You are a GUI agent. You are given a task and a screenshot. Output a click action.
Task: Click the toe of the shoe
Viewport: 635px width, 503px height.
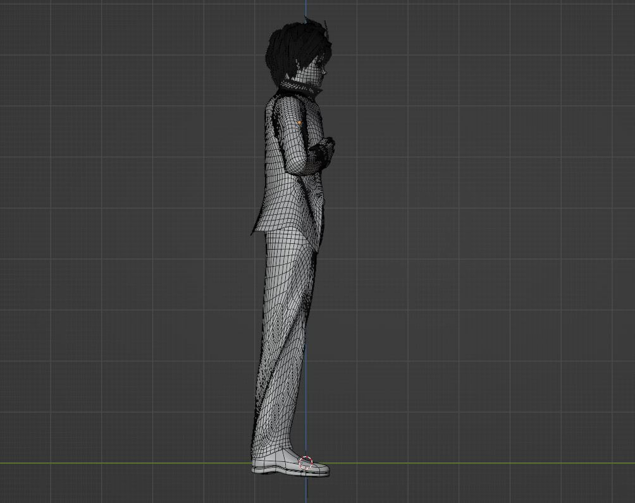[321, 470]
